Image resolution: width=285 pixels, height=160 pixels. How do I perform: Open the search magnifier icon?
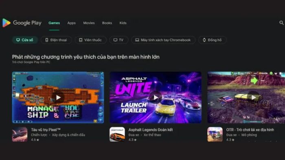[x=281, y=23]
